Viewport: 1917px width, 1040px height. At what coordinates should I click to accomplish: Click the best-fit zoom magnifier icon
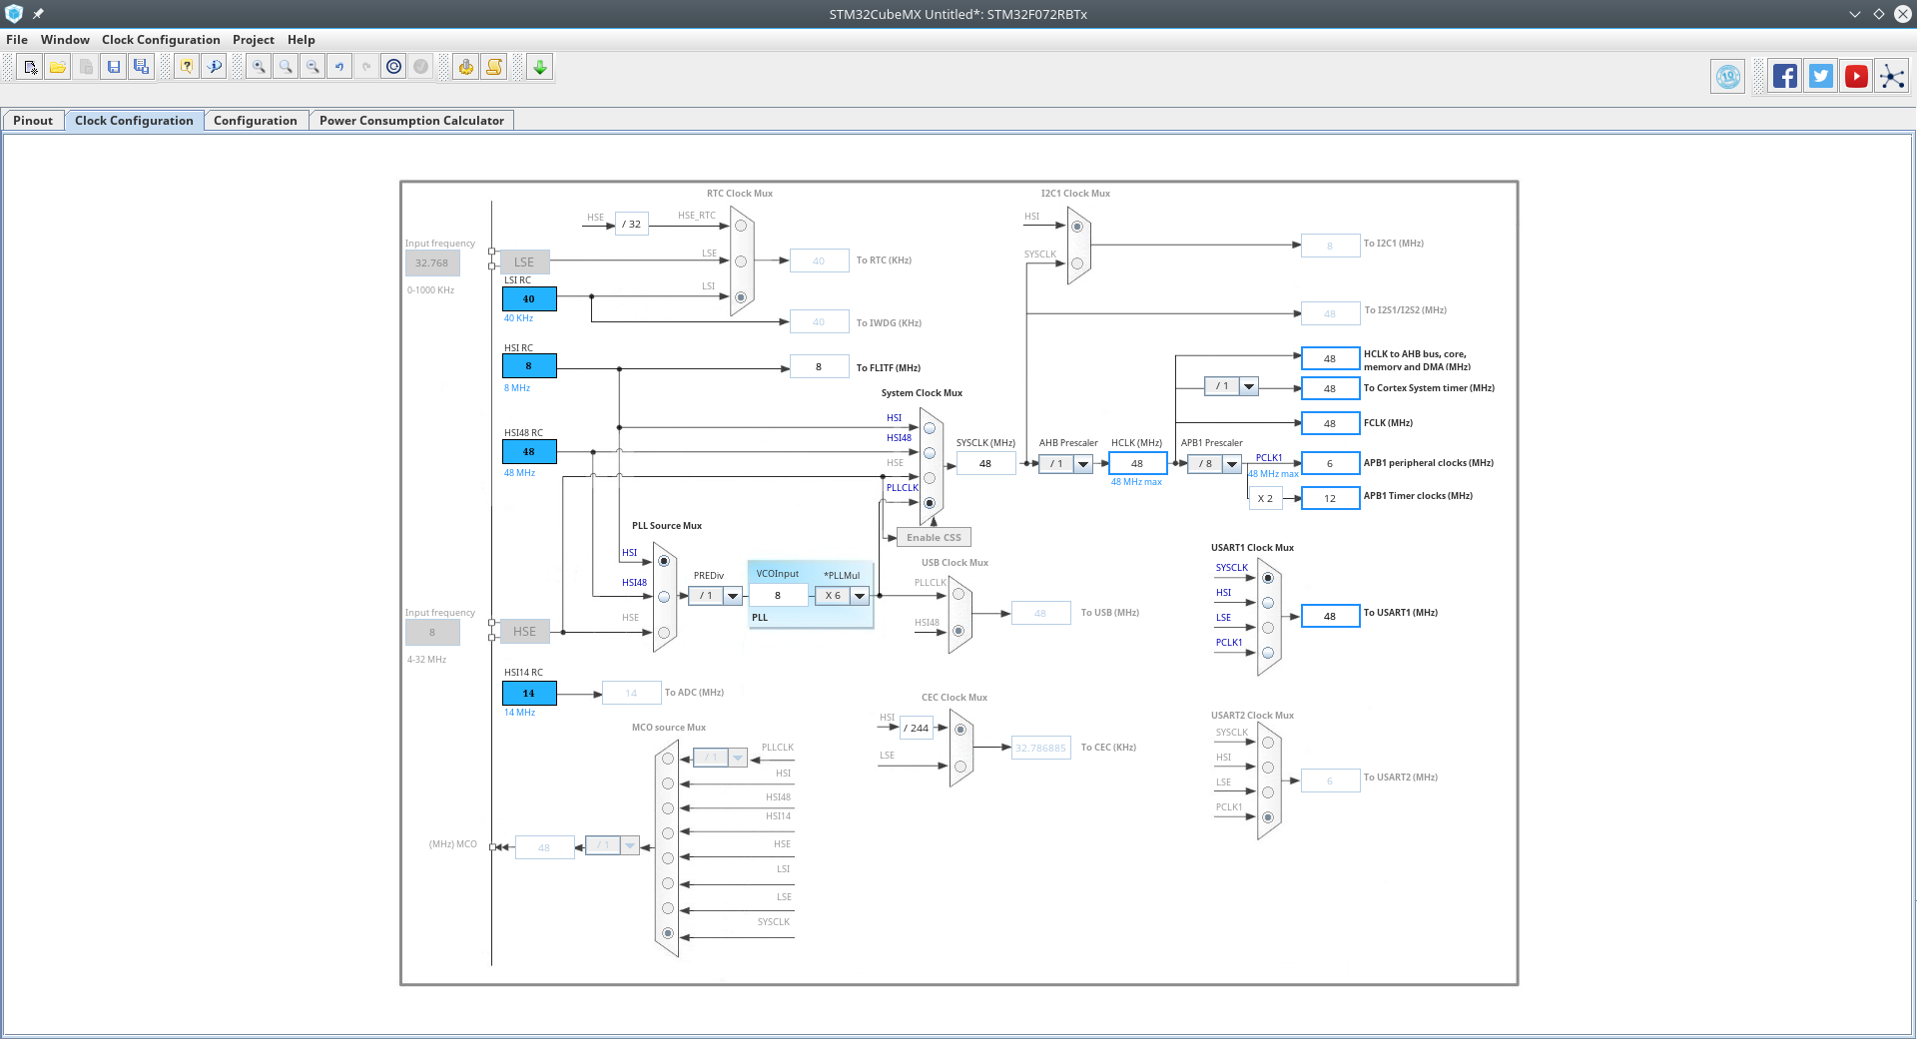pyautogui.click(x=286, y=67)
